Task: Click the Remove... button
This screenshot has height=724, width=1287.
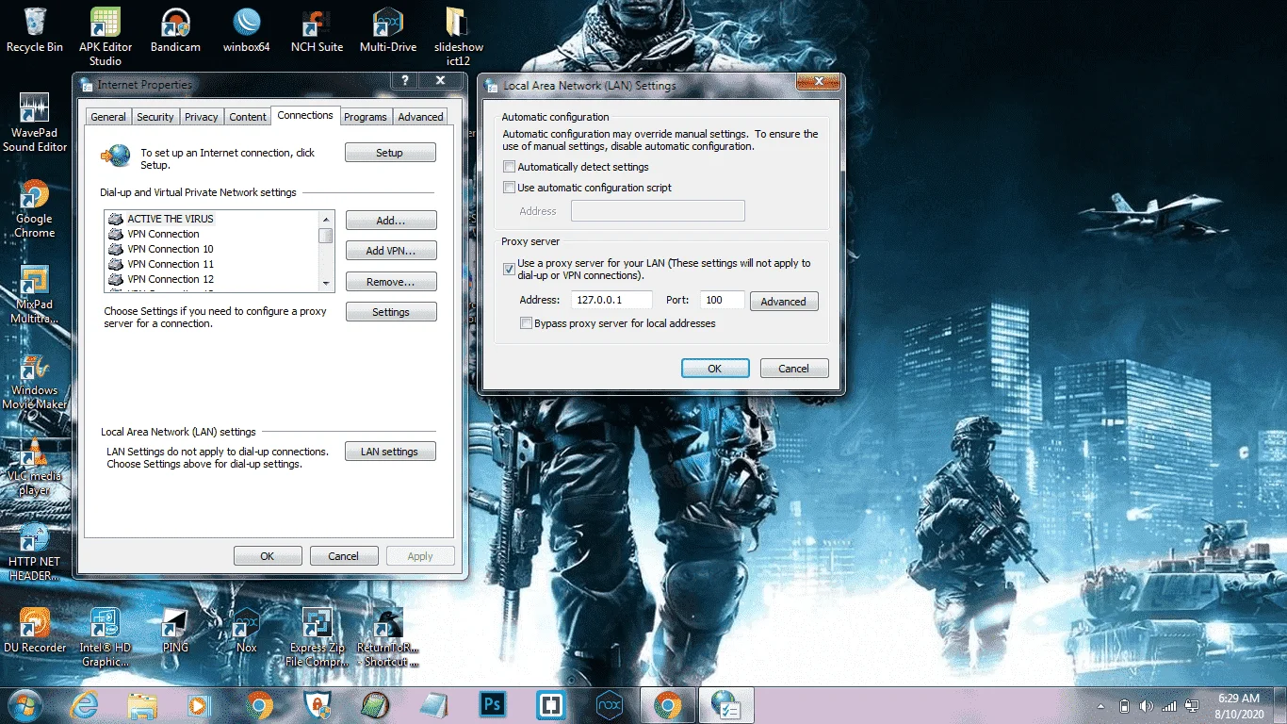Action: pos(391,282)
